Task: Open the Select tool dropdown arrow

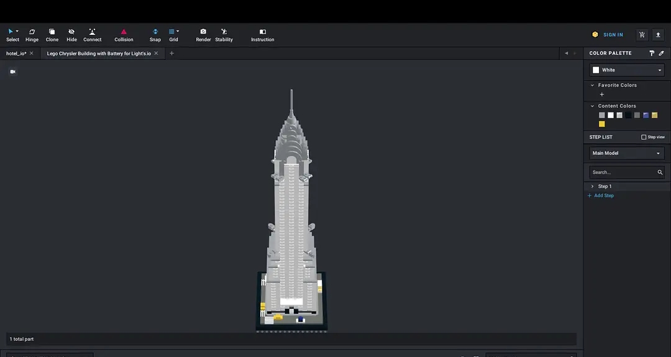Action: click(17, 31)
